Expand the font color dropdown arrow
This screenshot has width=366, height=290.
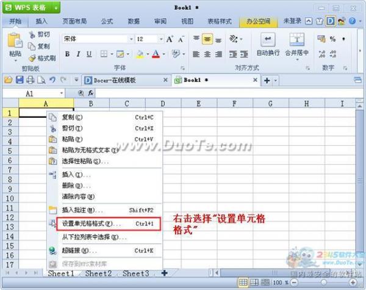pos(164,54)
